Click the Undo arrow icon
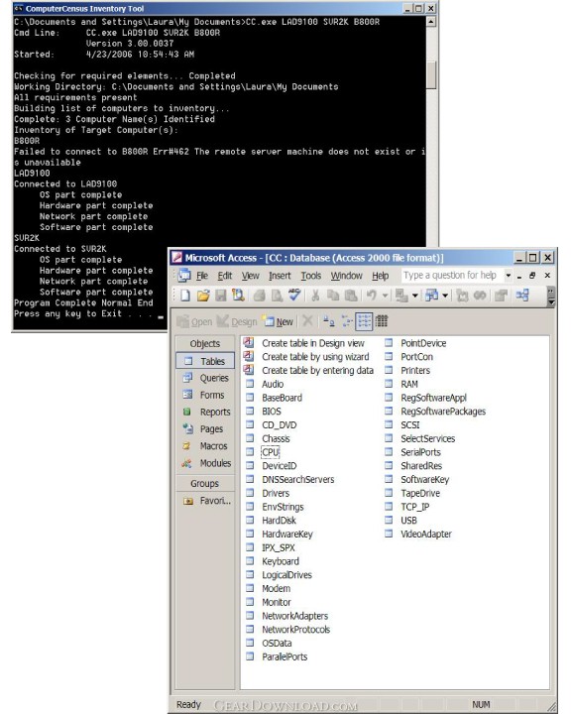Image resolution: width=571 pixels, height=714 pixels. 372,296
